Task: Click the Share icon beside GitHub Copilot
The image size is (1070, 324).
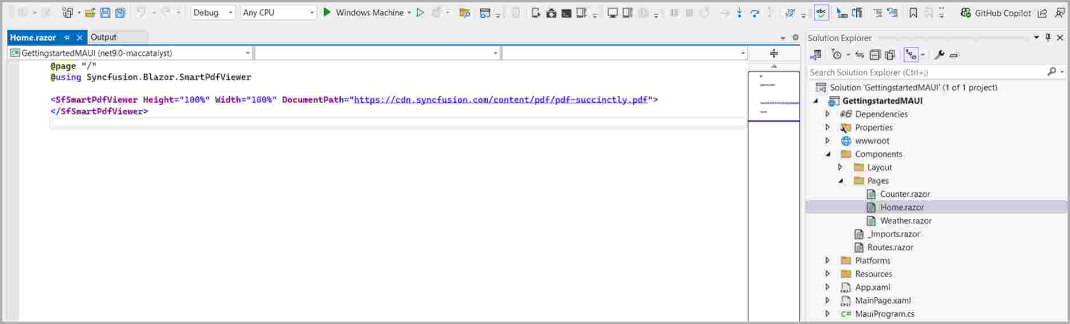Action: click(x=1043, y=13)
